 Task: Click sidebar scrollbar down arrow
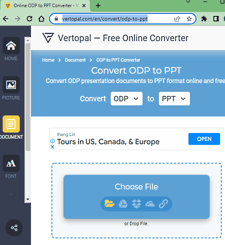click(27, 199)
